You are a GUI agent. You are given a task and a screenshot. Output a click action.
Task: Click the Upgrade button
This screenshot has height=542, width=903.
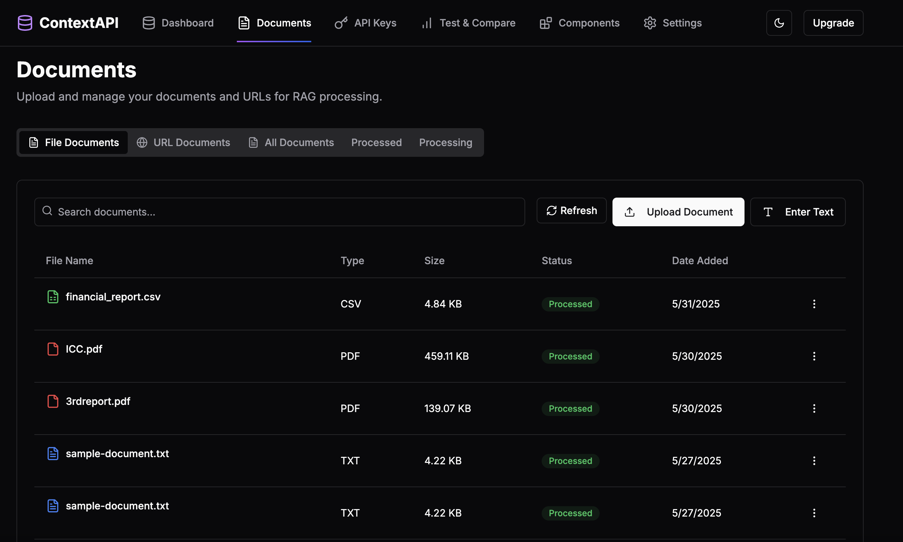pyautogui.click(x=833, y=23)
